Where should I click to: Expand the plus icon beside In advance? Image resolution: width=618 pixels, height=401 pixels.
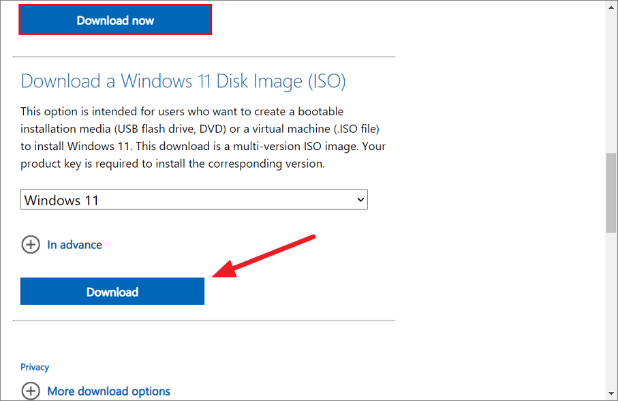coord(31,244)
